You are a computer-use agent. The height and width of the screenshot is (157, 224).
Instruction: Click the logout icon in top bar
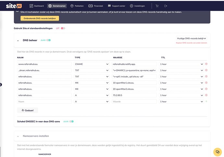166,6
